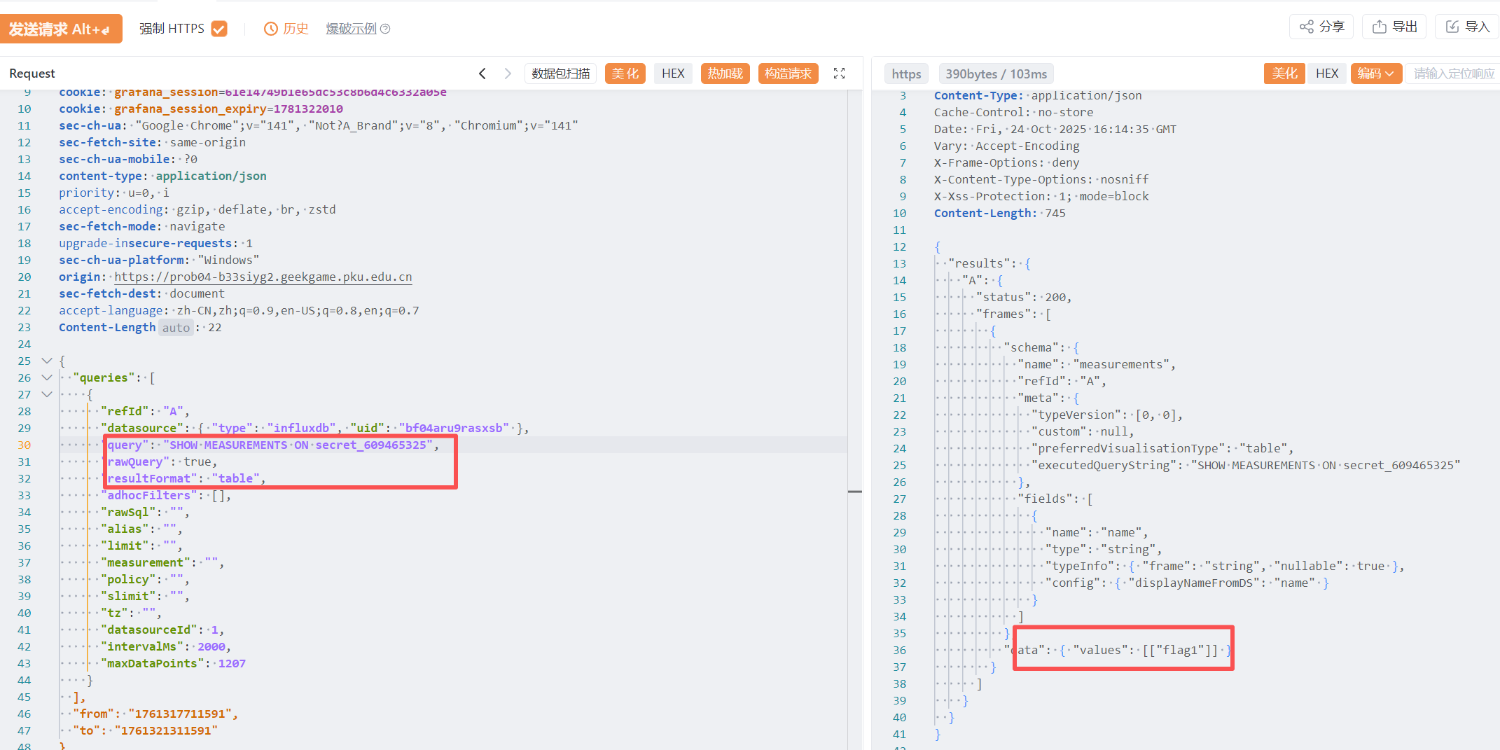
Task: Click the response locate search input
Action: [x=1452, y=74]
